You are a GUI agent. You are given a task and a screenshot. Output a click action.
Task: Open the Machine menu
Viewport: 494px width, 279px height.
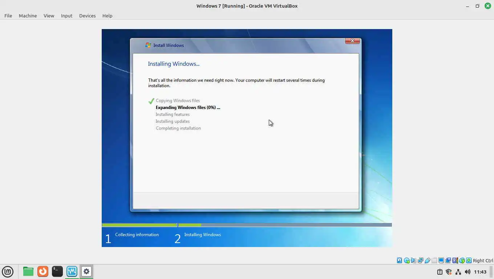[28, 16]
